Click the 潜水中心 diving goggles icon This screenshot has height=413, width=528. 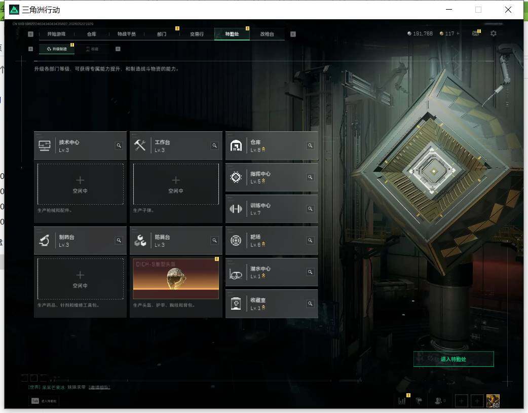236,274
